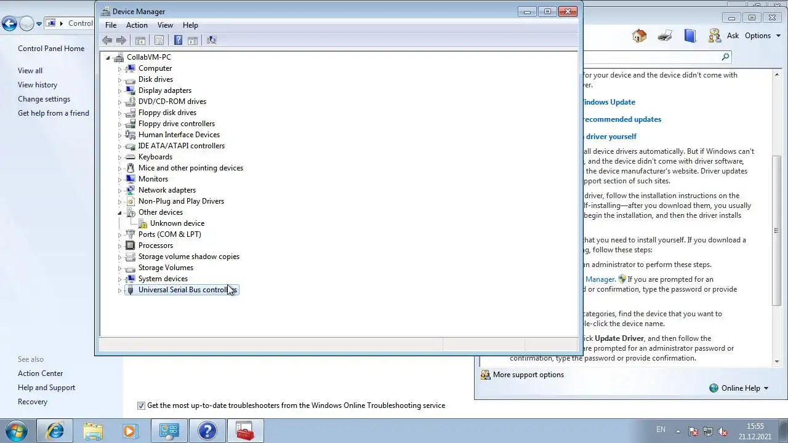This screenshot has width=788, height=443.
Task: Select the Processors tree item
Action: click(x=156, y=245)
